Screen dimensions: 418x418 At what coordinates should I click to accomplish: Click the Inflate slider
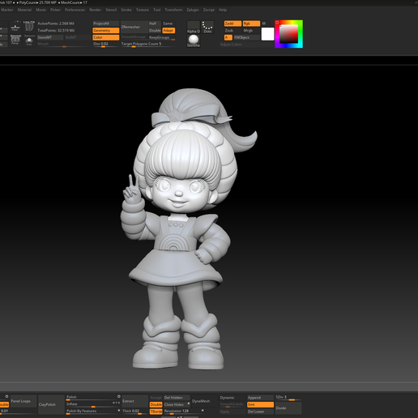point(93,404)
